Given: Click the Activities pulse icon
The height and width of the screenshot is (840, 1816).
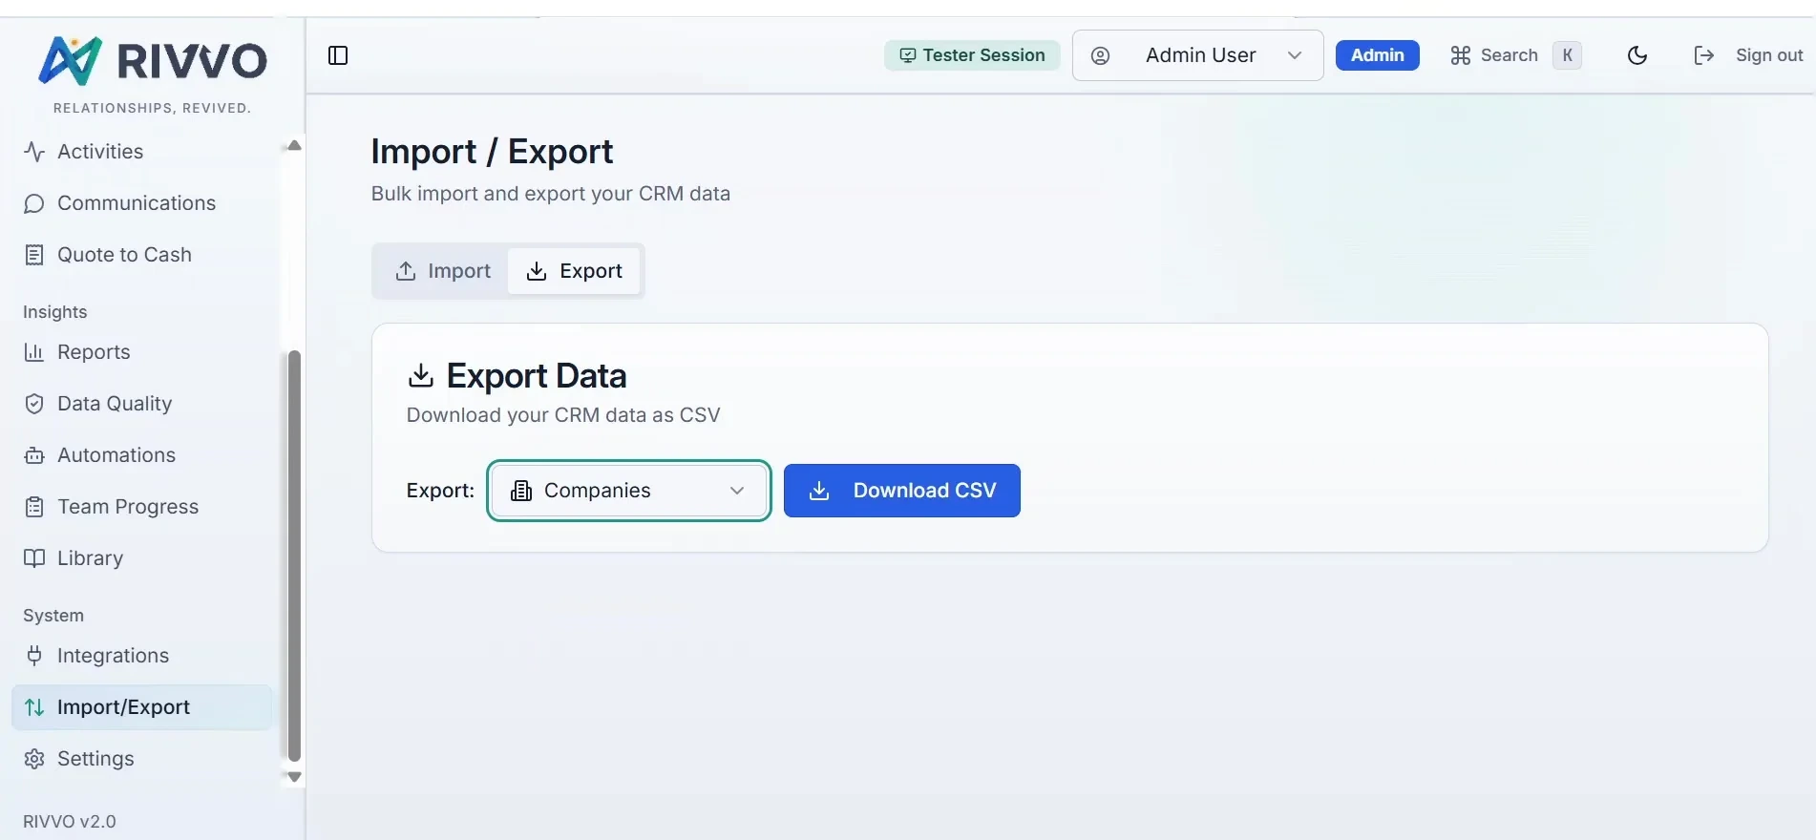Looking at the screenshot, I should click(x=34, y=152).
